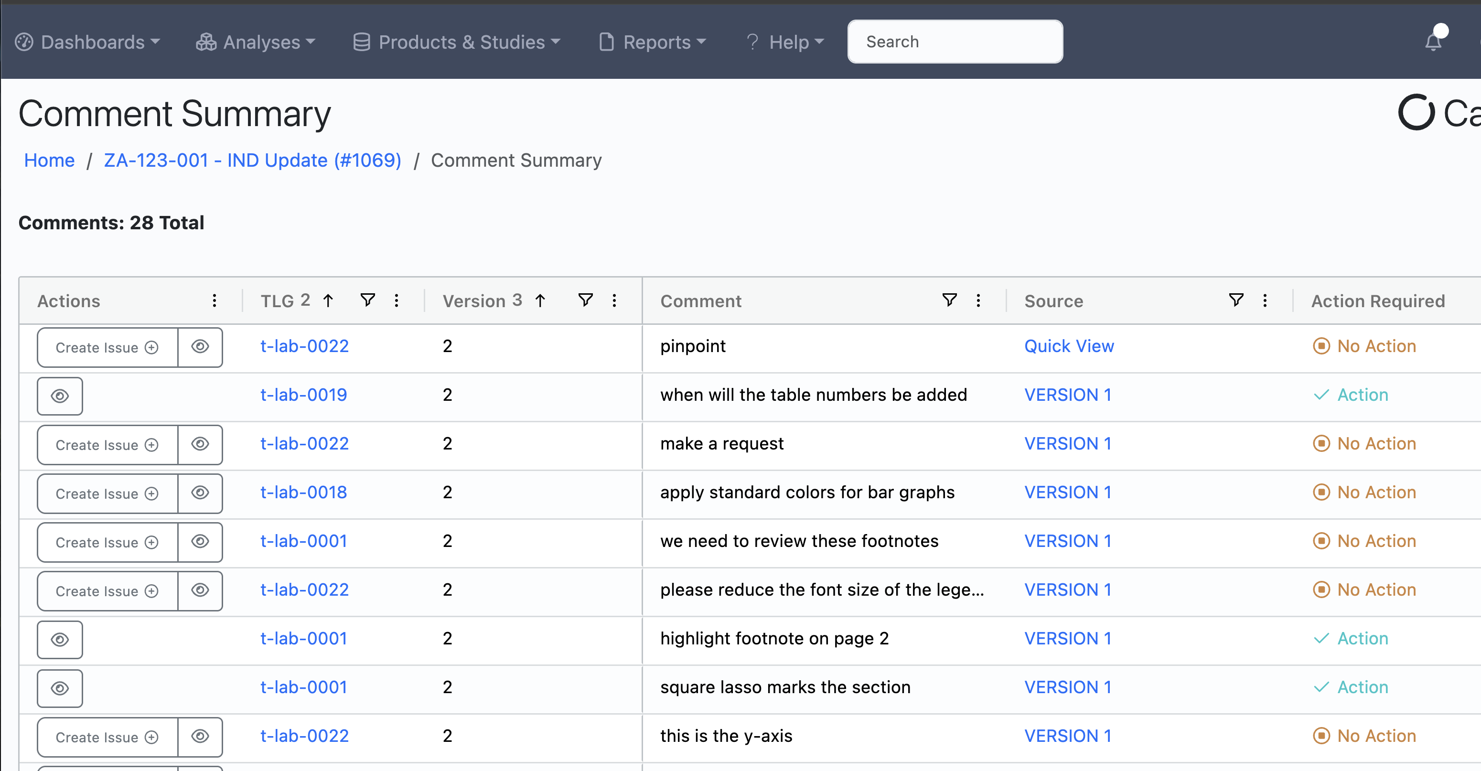Click Action status for 'square lasso marks the section'
This screenshot has width=1481, height=771.
pos(1351,687)
